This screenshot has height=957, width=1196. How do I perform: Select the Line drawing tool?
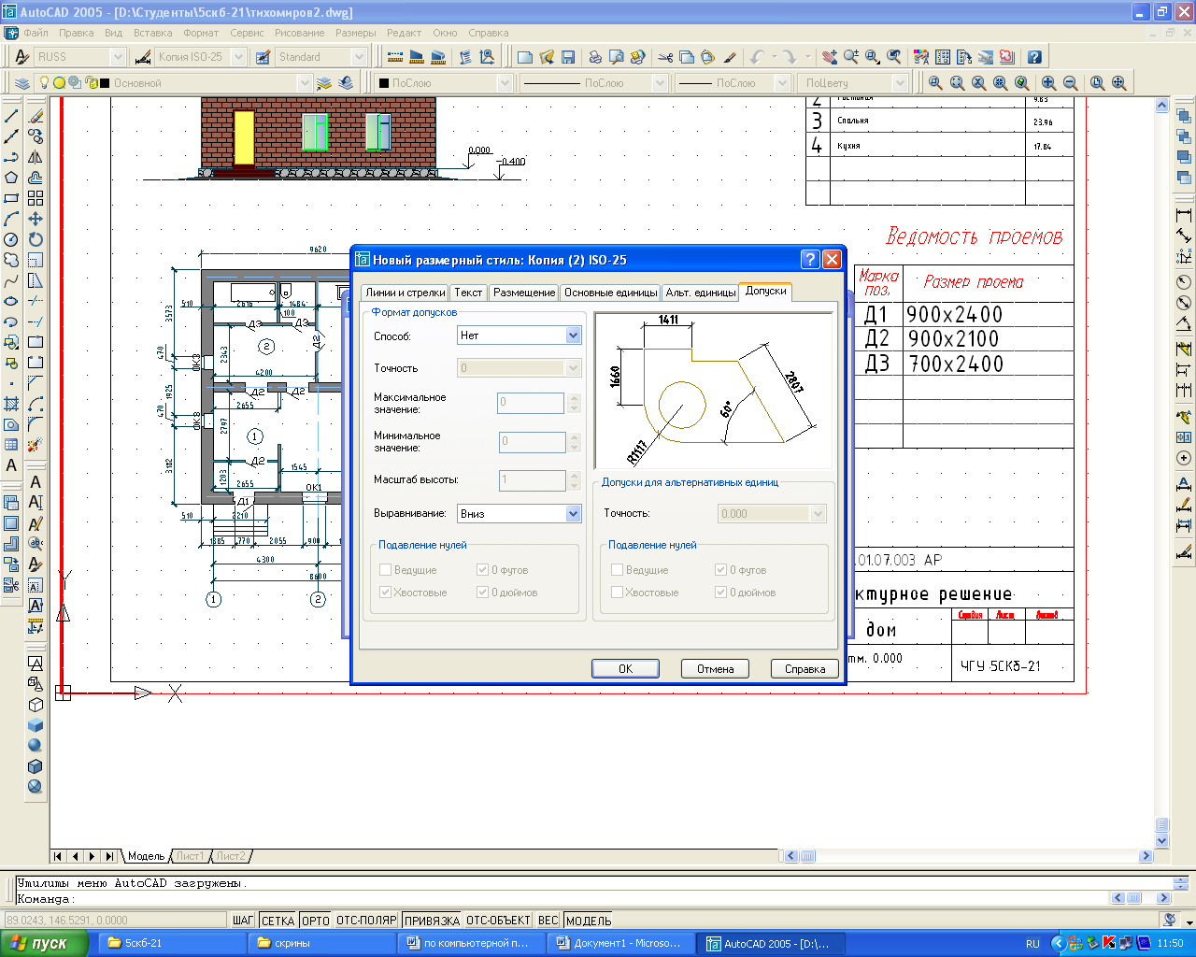coord(12,117)
